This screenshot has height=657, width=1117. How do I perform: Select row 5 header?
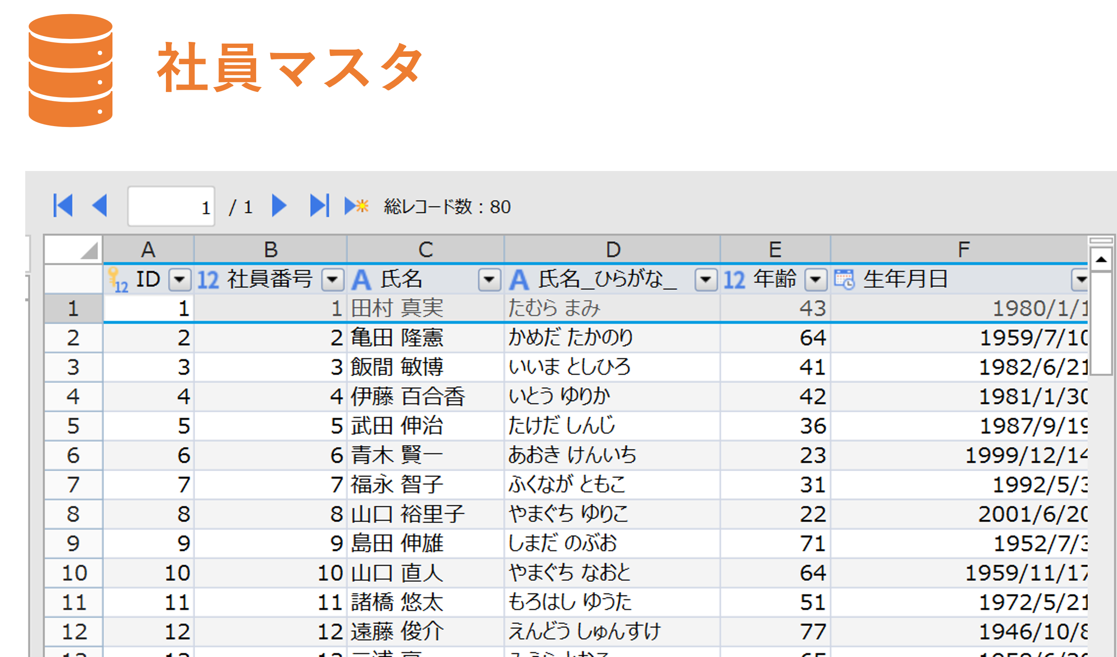(x=73, y=426)
